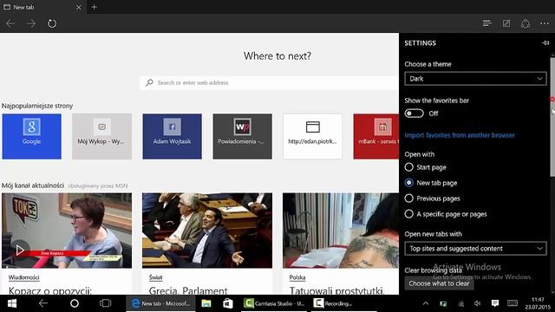Go forward with browser forward arrow

click(x=31, y=23)
